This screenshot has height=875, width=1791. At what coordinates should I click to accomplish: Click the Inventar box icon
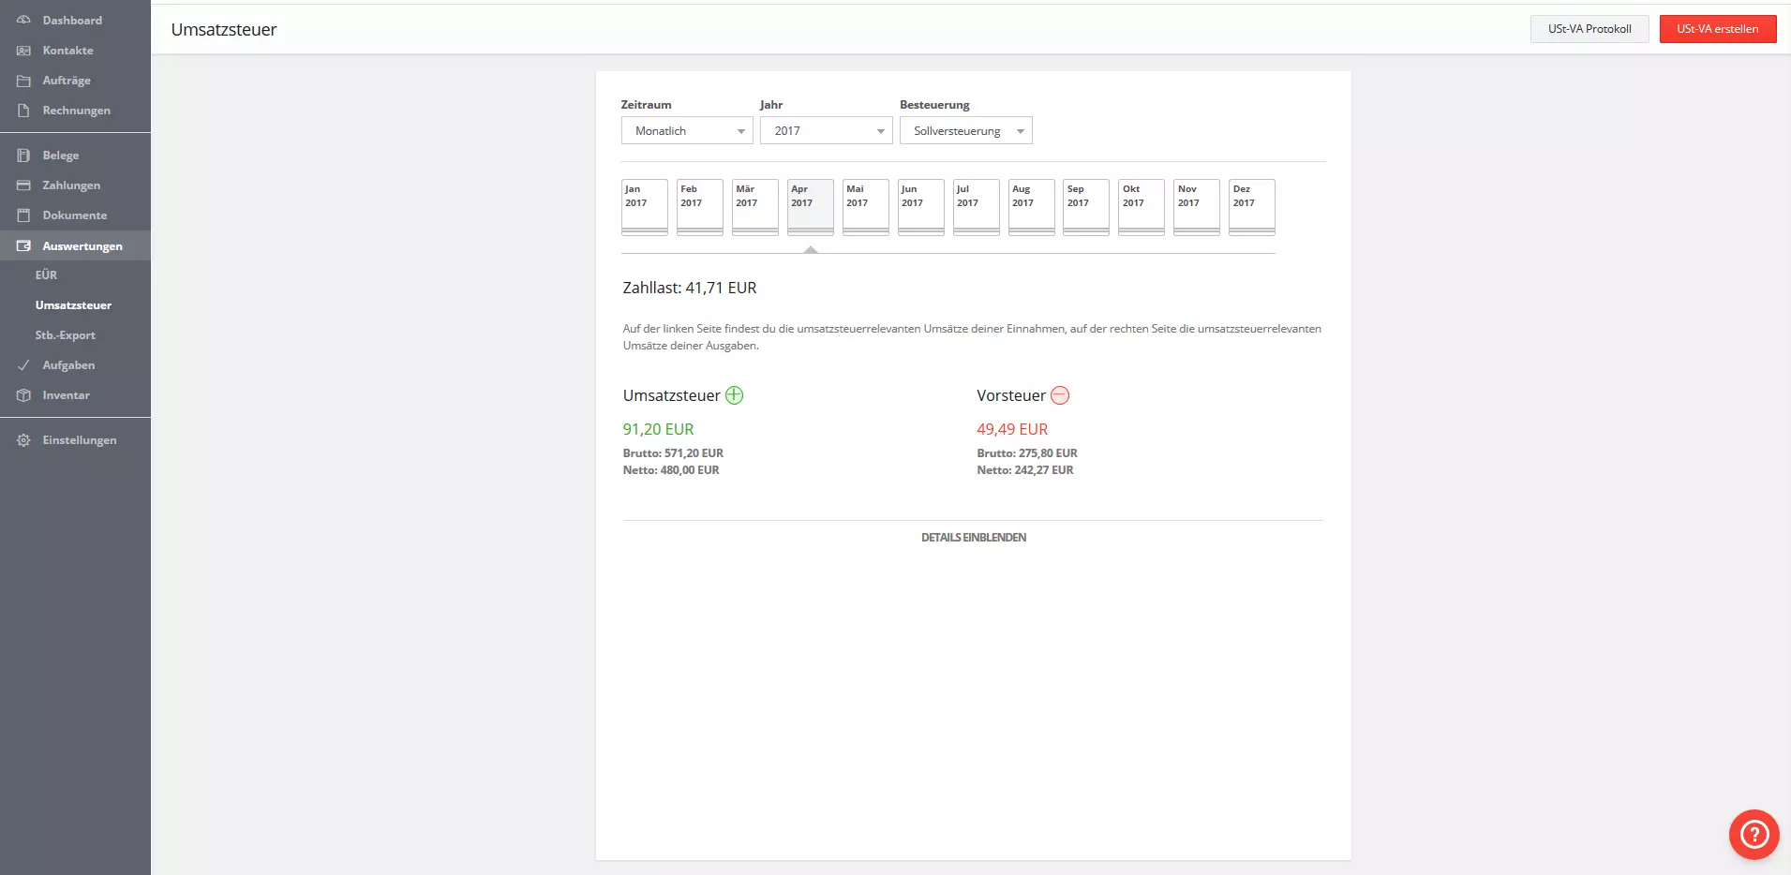[23, 395]
